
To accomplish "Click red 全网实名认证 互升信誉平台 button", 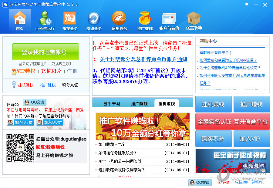I will (x=233, y=122).
